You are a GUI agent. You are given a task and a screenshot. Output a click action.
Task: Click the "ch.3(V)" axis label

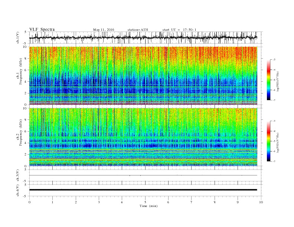point(18,175)
